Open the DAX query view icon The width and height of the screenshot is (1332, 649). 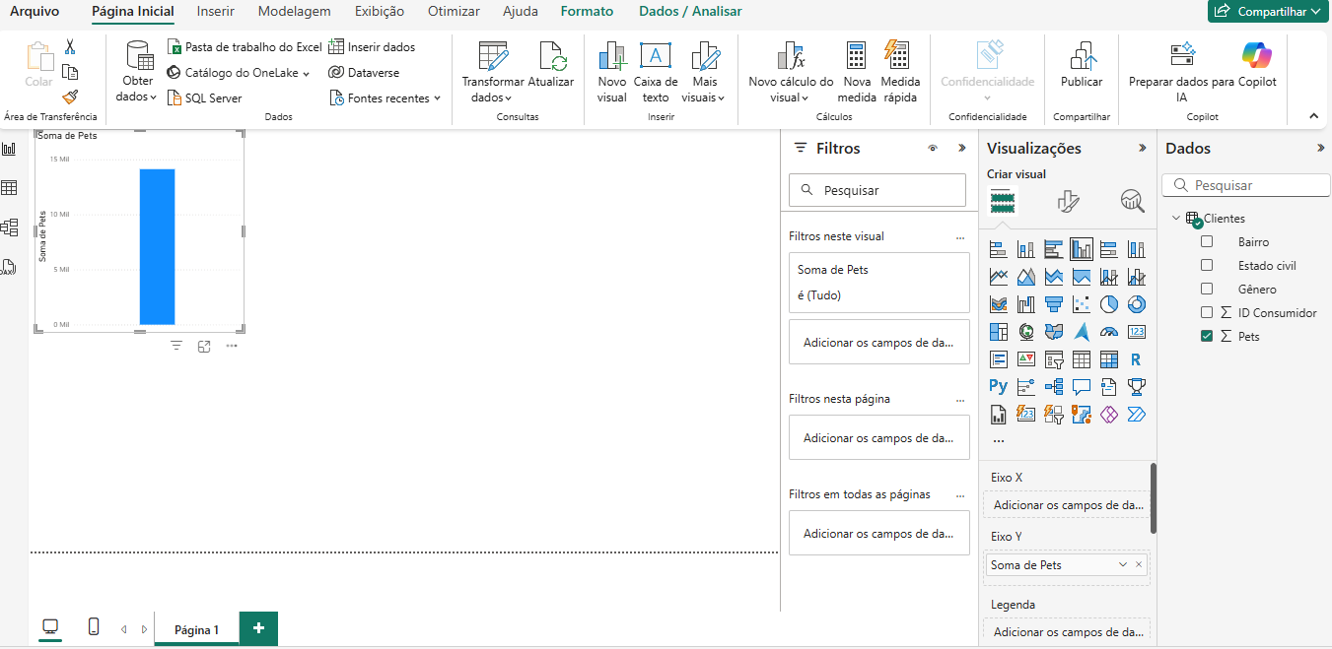(x=9, y=267)
